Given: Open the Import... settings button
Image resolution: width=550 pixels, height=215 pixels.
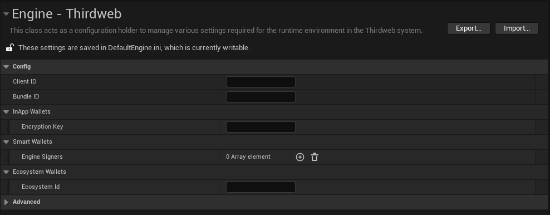Looking at the screenshot, I should (x=517, y=28).
